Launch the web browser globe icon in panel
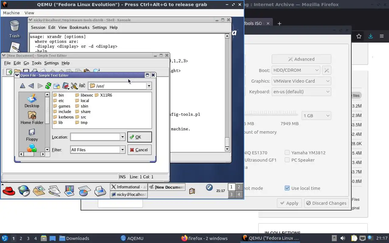389x243 pixels. click(24, 191)
